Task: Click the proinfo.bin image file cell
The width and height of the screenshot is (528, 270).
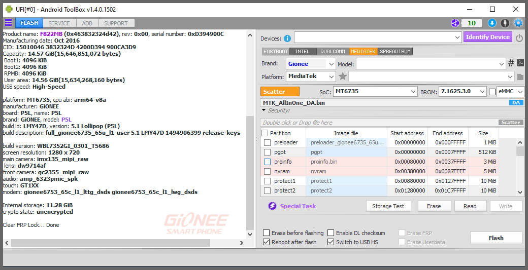Action: 346,162
